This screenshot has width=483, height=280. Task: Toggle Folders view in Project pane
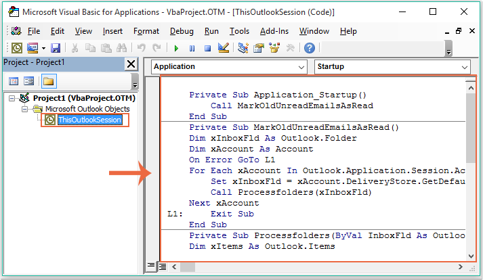click(48, 81)
